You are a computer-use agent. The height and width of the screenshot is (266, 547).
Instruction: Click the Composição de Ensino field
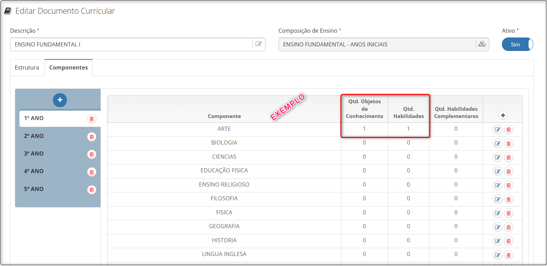(x=377, y=44)
